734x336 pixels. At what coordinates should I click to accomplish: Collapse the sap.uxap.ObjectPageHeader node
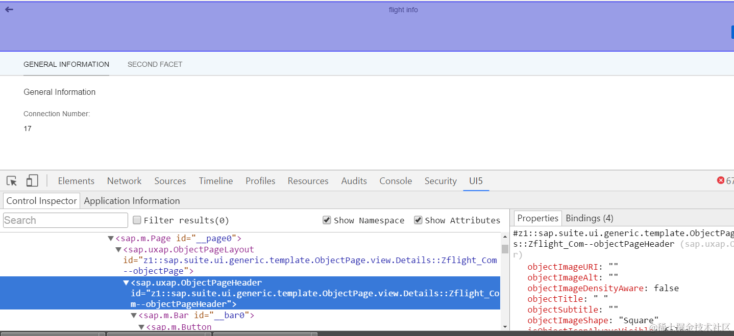click(126, 282)
